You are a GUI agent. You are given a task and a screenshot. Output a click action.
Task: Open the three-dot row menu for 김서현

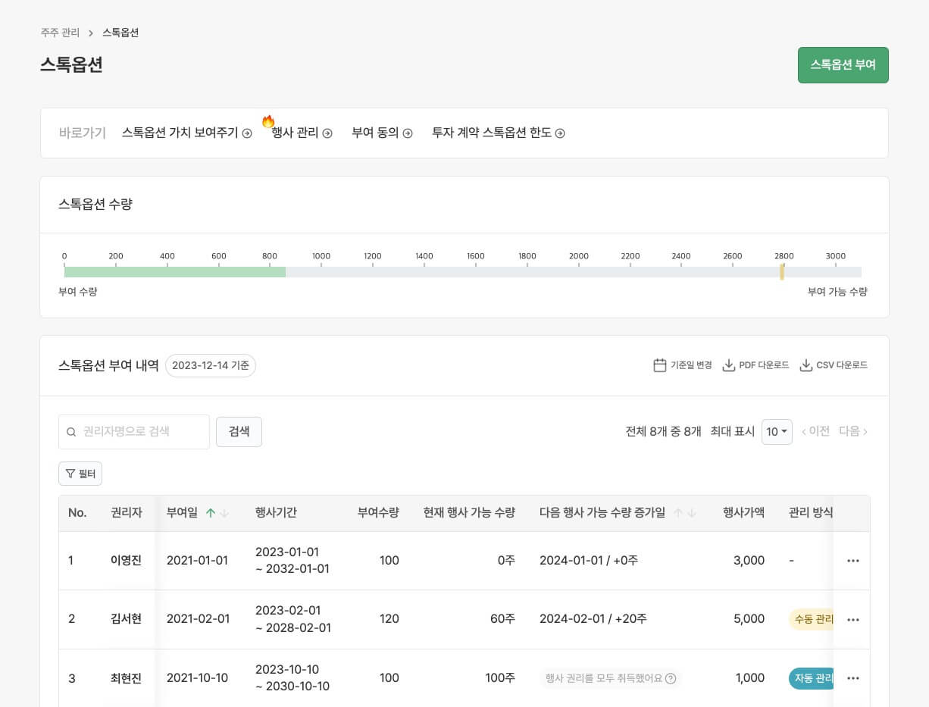tap(853, 619)
